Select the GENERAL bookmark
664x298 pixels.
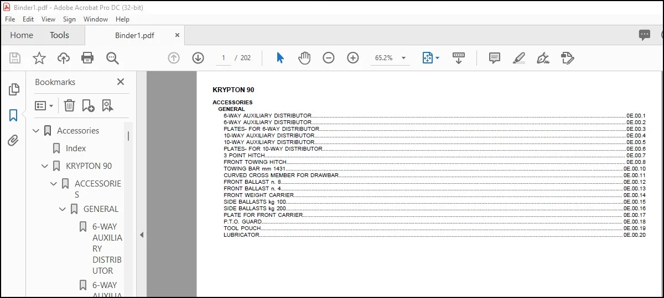pyautogui.click(x=101, y=209)
